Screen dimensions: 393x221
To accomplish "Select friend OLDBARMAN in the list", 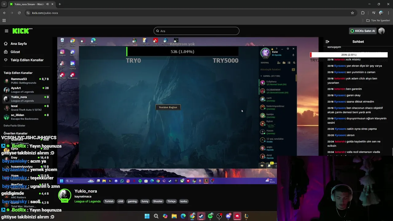I will click(278, 91).
